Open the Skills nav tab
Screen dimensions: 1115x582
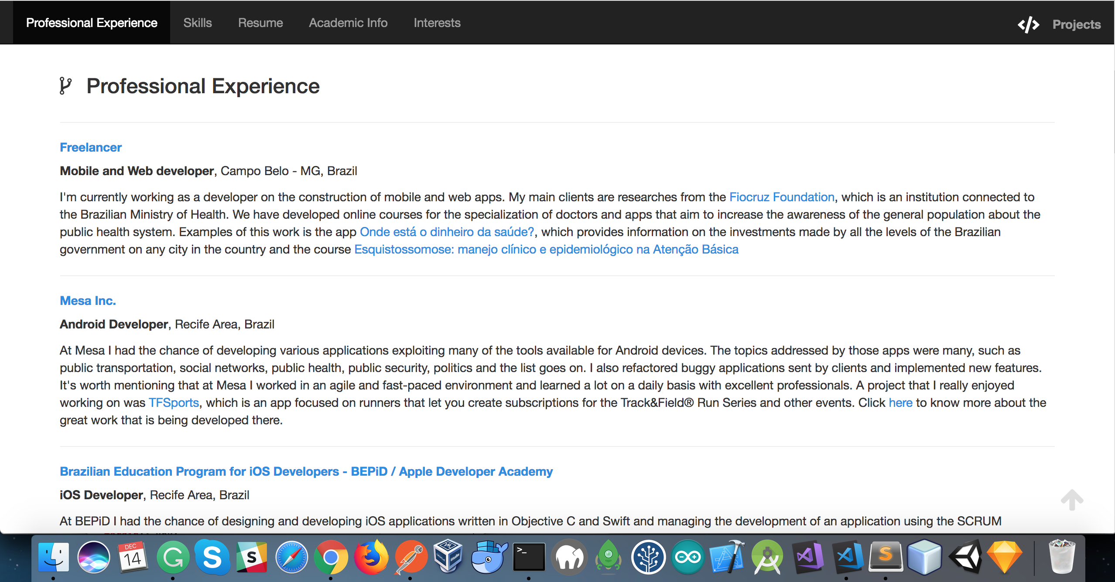197,23
